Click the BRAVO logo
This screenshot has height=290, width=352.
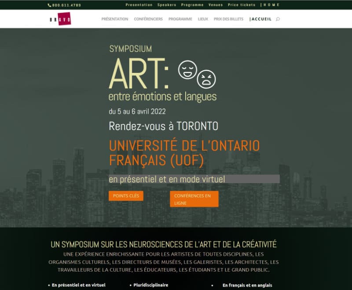[x=60, y=19]
